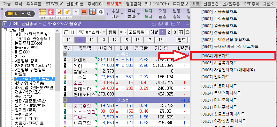This screenshot has width=277, height=127.
Task: Click the 분신 icon in 현대차 row
Action: 65,60
